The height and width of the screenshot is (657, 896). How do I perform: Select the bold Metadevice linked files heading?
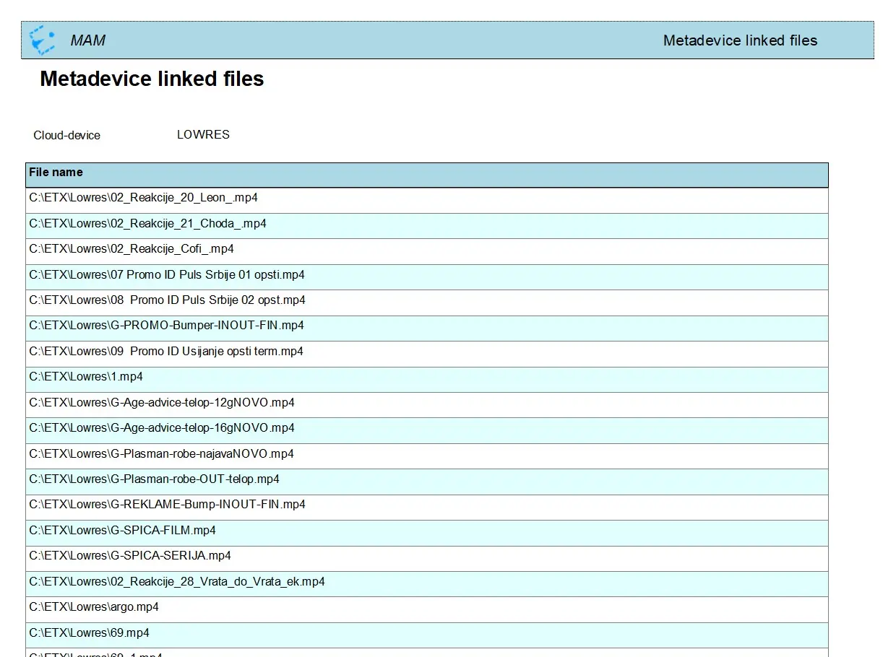152,79
